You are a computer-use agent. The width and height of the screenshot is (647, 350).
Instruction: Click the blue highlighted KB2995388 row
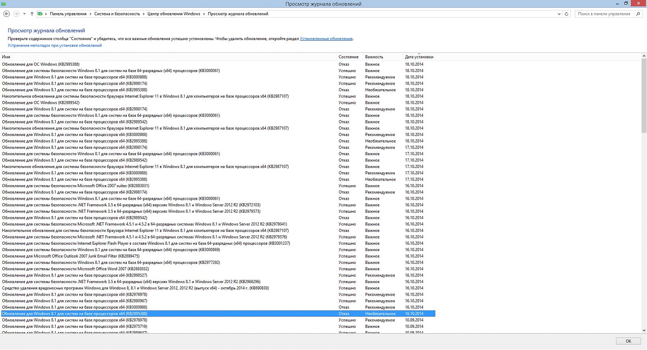[x=218, y=314]
